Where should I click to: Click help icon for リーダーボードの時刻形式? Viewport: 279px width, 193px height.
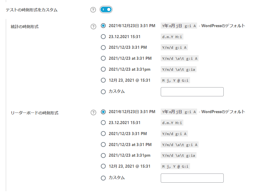point(94,113)
